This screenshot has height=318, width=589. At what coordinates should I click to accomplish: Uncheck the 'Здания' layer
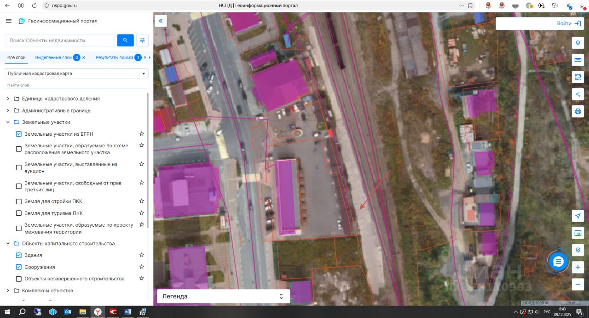click(x=19, y=255)
